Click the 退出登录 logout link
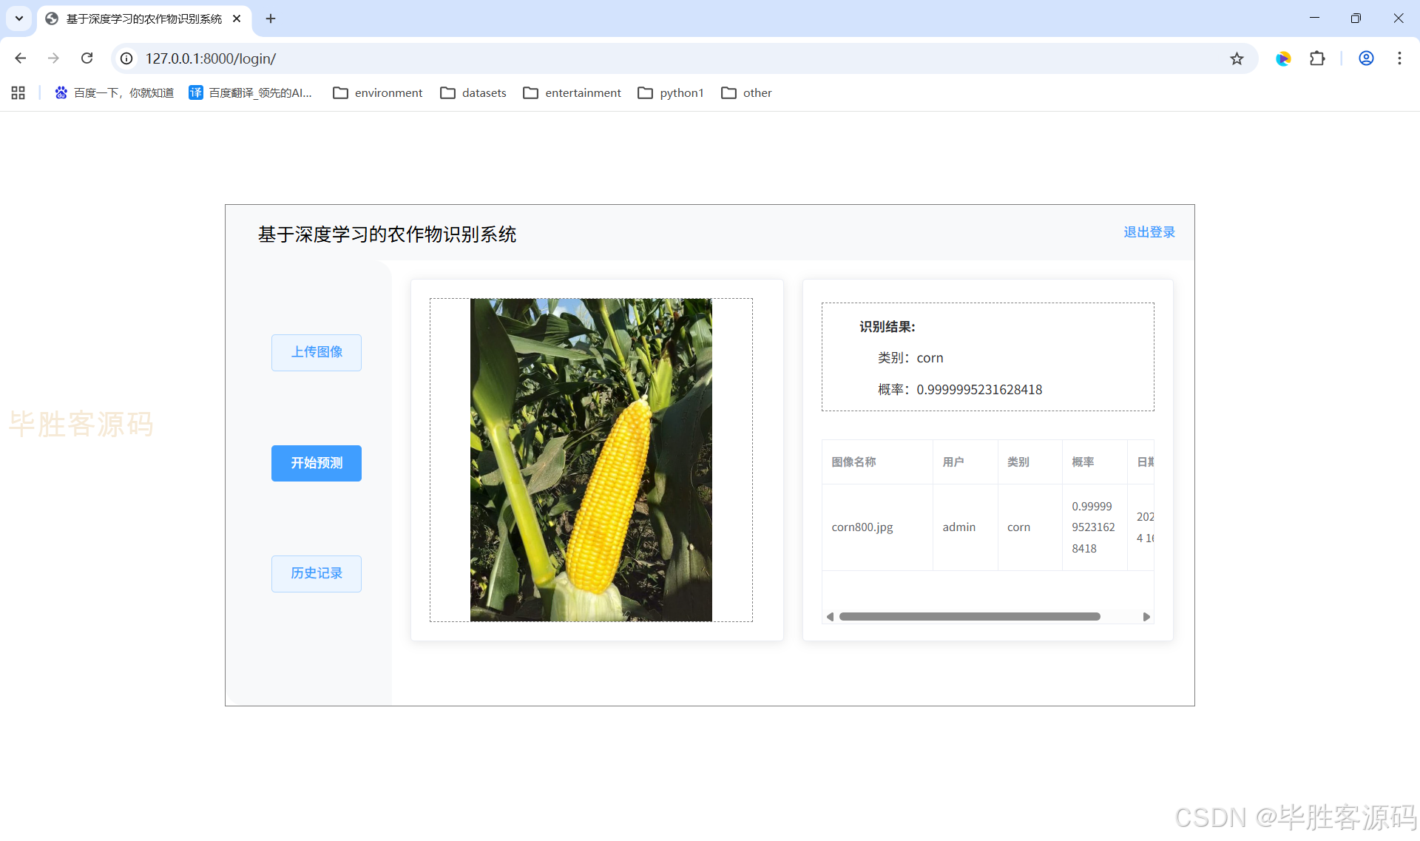This screenshot has height=841, width=1420. tap(1149, 232)
